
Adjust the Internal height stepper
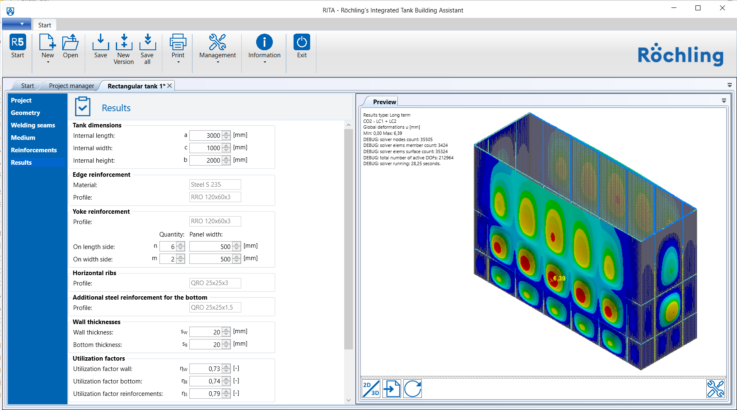click(226, 160)
